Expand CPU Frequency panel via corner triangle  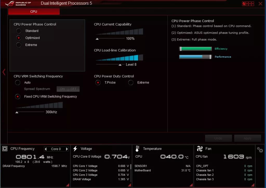tap(68, 185)
